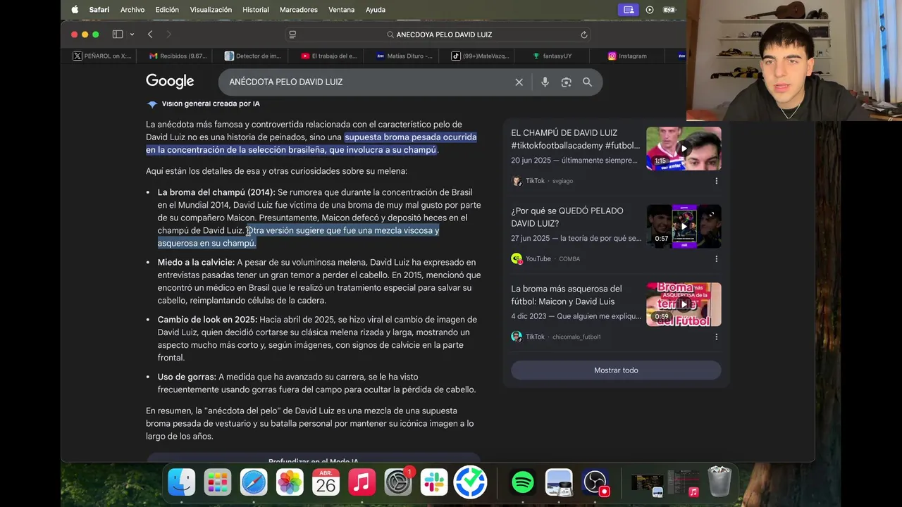Open the Marcadores menu
The image size is (902, 507).
click(x=299, y=10)
